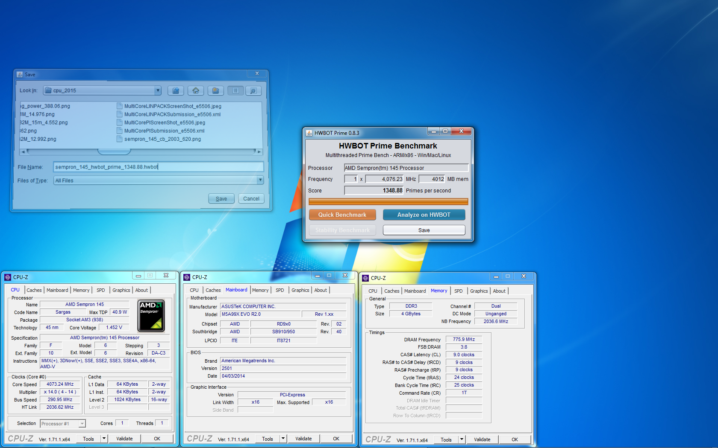Screen dimensions: 718x448
Task: Click CPU-Z icon in first window title bar
Action: coord(8,277)
